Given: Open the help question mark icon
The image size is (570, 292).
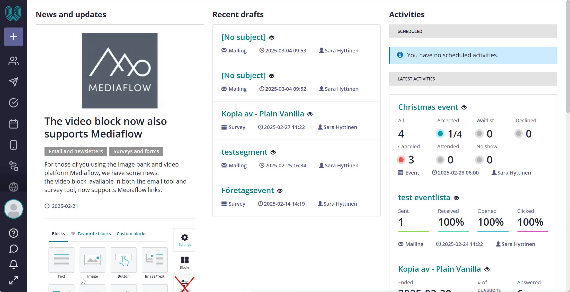Looking at the screenshot, I should [x=14, y=233].
